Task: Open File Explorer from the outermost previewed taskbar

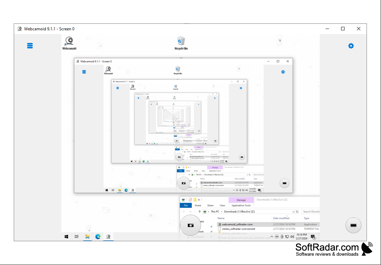Action: click(87, 236)
